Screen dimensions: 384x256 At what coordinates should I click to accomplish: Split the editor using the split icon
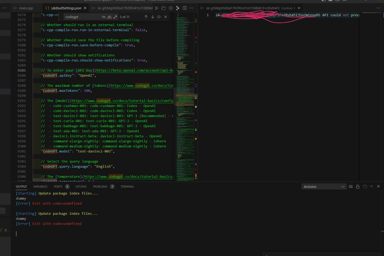point(185,8)
